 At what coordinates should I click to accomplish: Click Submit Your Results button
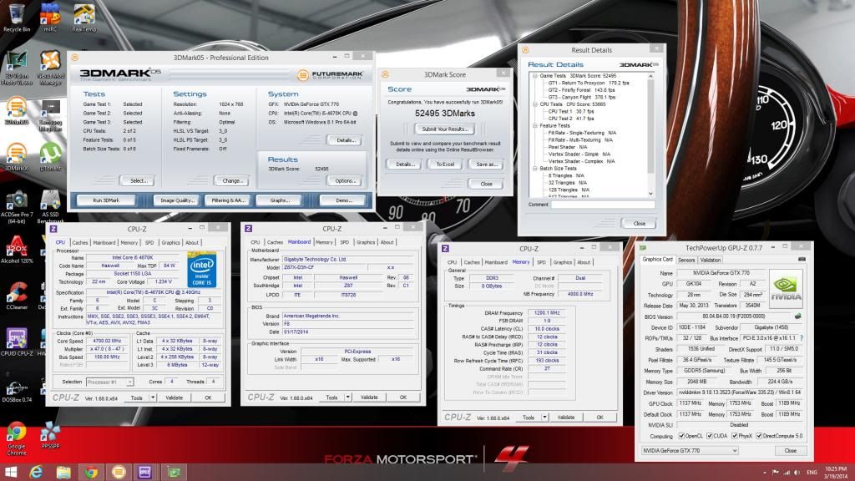(x=445, y=129)
